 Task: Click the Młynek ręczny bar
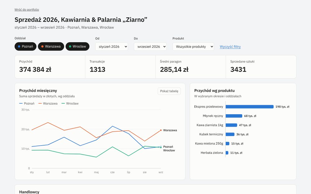tap(234, 116)
